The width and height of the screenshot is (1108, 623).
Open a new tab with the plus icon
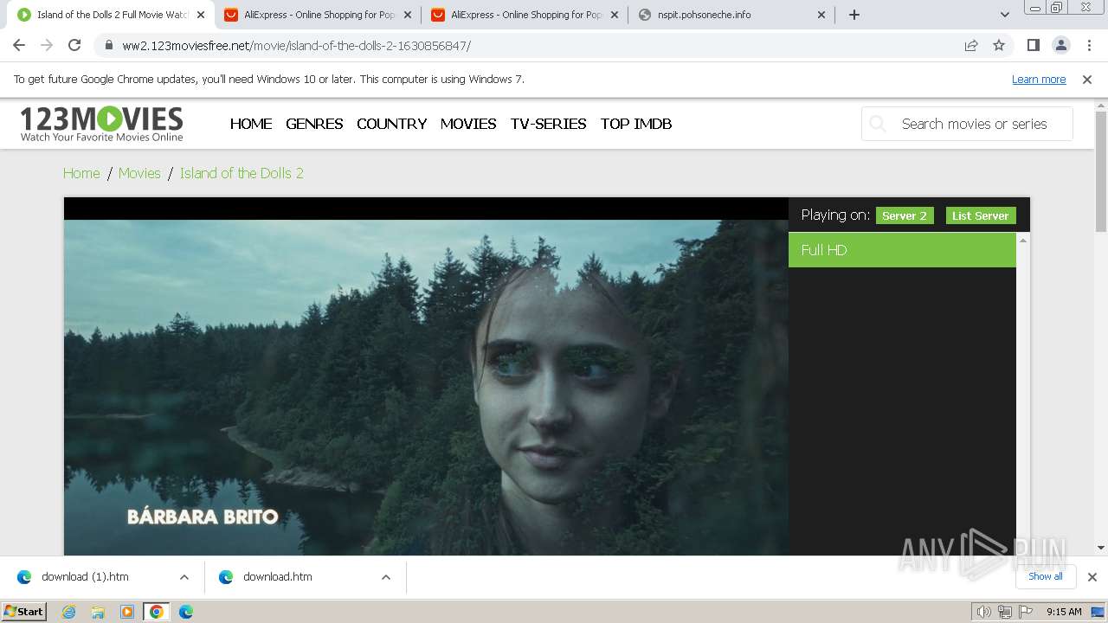coord(854,15)
